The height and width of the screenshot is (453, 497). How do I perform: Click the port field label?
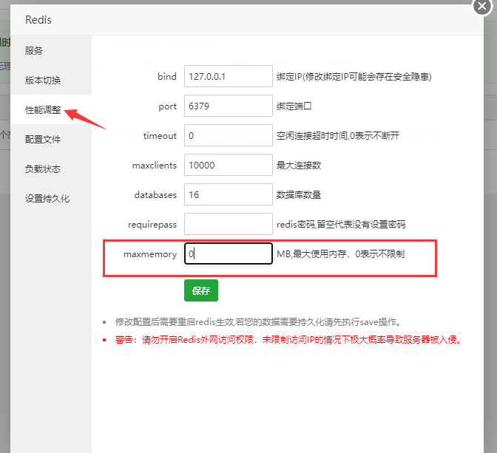click(167, 106)
